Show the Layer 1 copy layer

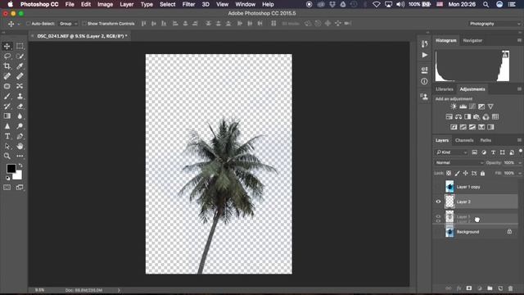[x=438, y=187]
